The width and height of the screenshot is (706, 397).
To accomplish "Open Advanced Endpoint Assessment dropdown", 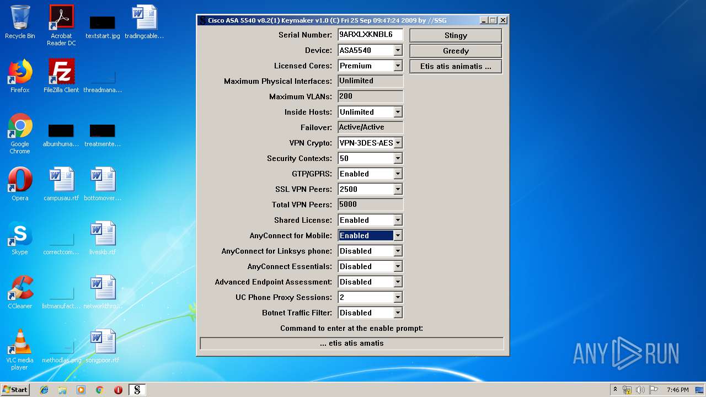I will pyautogui.click(x=398, y=282).
